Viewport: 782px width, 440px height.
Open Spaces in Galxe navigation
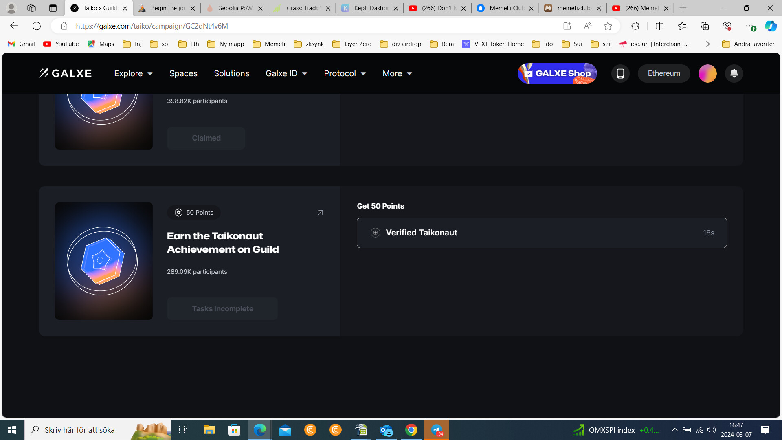pyautogui.click(x=183, y=73)
